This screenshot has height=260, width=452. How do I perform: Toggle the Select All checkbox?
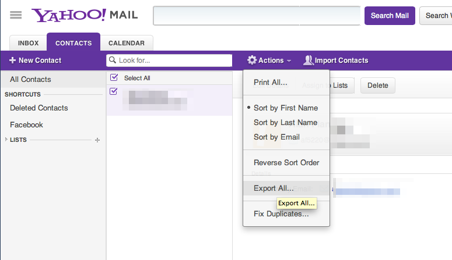[x=114, y=77]
